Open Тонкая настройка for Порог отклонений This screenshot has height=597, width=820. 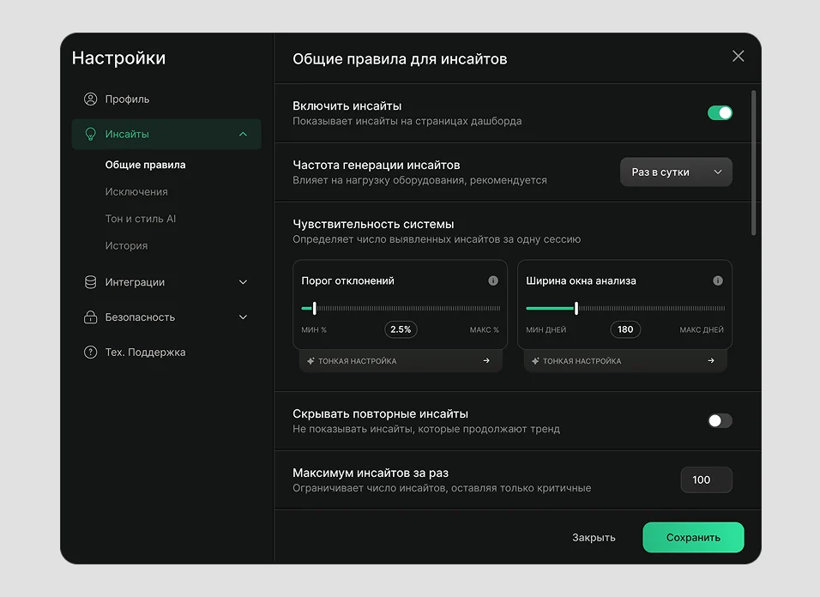(401, 361)
